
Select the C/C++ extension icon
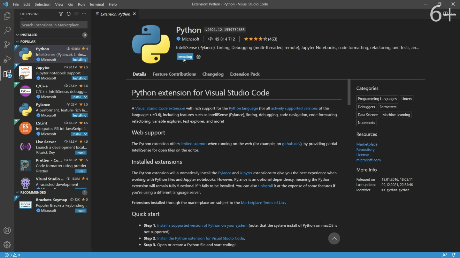tap(26, 91)
